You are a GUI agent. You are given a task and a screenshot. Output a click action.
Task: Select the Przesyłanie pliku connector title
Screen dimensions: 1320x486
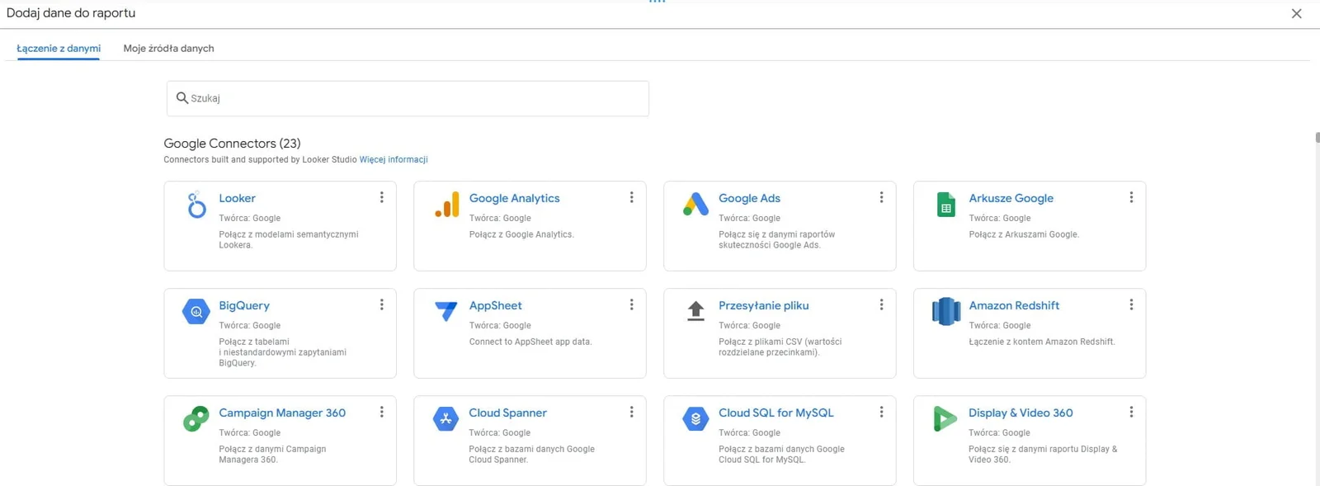763,305
